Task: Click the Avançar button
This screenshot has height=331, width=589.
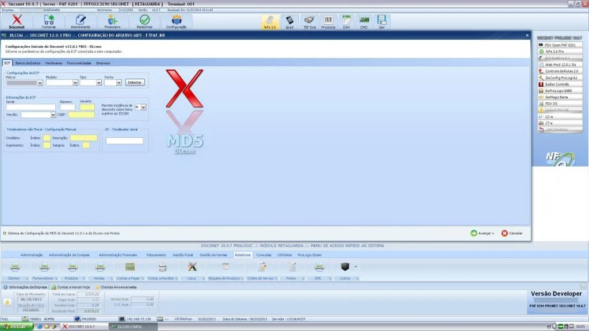Action: coord(483,233)
